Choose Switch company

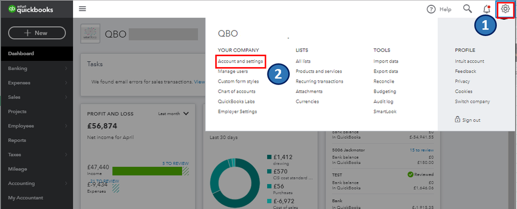pos(472,102)
